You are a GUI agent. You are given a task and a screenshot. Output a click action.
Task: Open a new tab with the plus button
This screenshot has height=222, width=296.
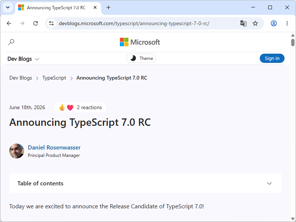[x=108, y=7]
